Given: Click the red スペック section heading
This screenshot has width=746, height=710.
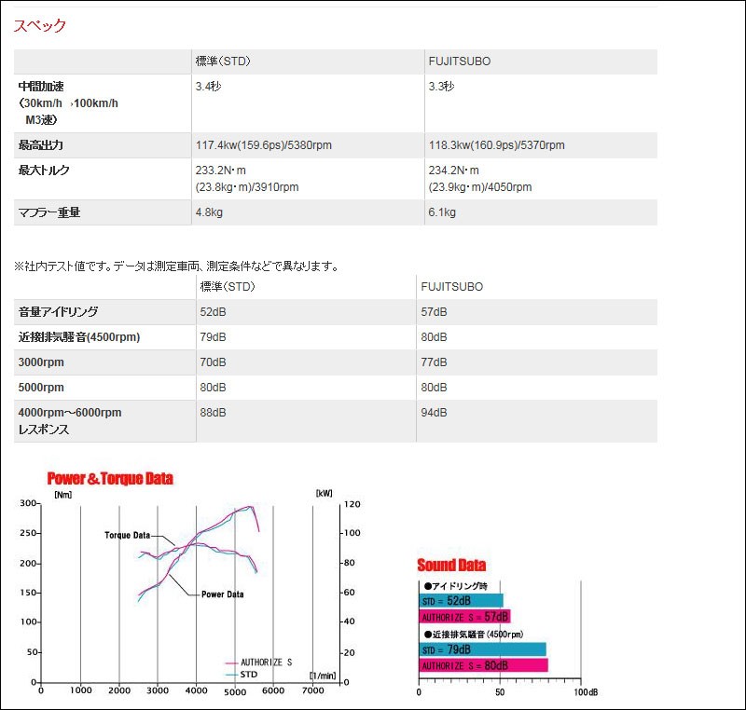Looking at the screenshot, I should [40, 26].
